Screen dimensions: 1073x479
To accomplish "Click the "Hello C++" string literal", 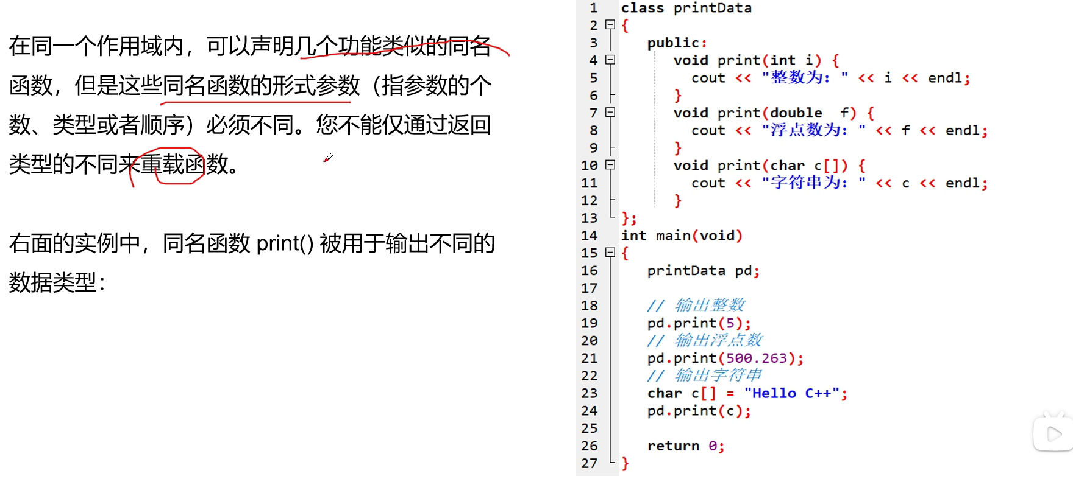I will click(x=791, y=393).
